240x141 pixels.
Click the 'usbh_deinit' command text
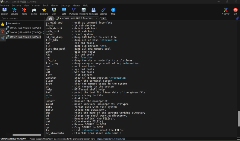point(54,28)
